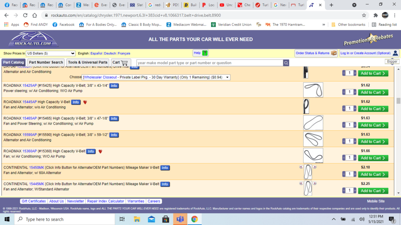401x225 pixels.
Task: Increase quantity for ROADMAX 15425AP belt
Action: 355,92
